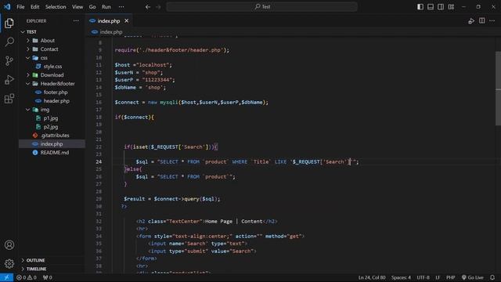Toggle the secondary side bar
This screenshot has height=282, width=501.
click(x=441, y=7)
